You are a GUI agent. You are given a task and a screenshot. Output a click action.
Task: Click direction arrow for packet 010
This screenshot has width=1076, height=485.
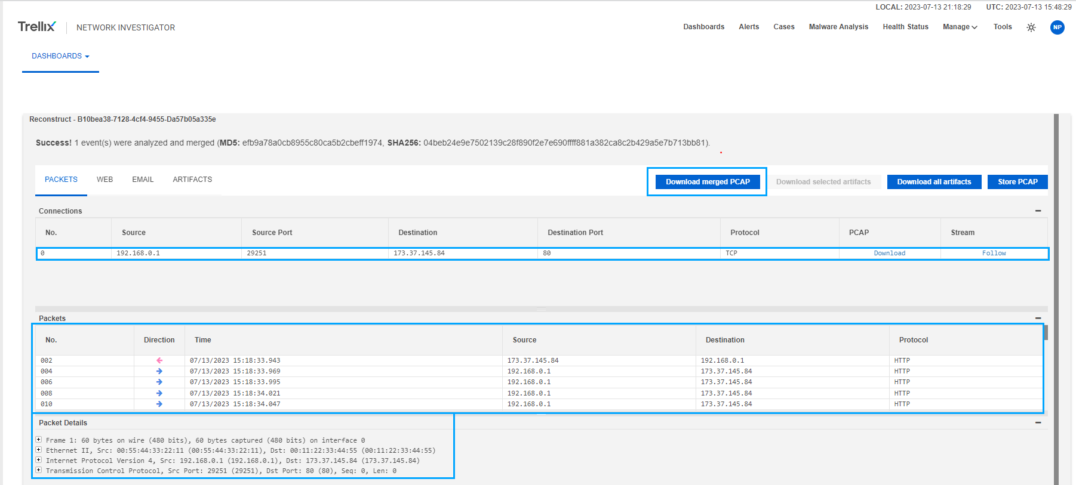click(159, 404)
